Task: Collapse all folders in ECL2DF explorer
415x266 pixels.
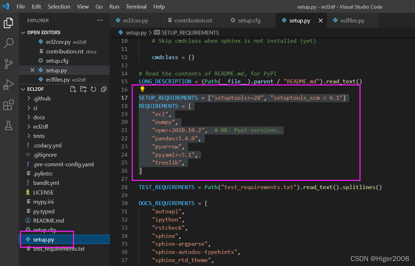Action: pos(104,89)
